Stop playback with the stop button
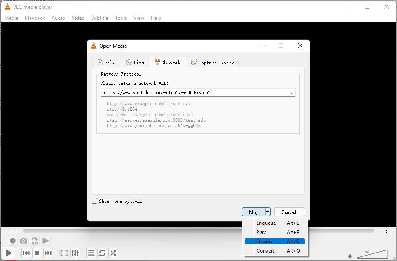The height and width of the screenshot is (261, 397). (37, 253)
